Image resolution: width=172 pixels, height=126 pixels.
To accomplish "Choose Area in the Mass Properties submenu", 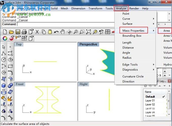I will (x=166, y=31).
